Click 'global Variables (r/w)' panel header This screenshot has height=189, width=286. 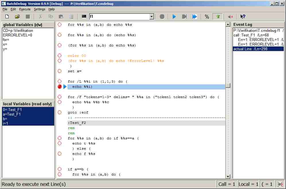point(28,25)
